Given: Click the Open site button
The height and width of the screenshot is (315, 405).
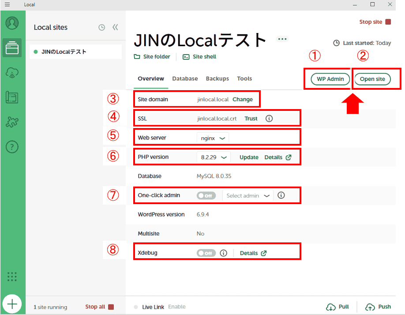Looking at the screenshot, I should [x=372, y=79].
